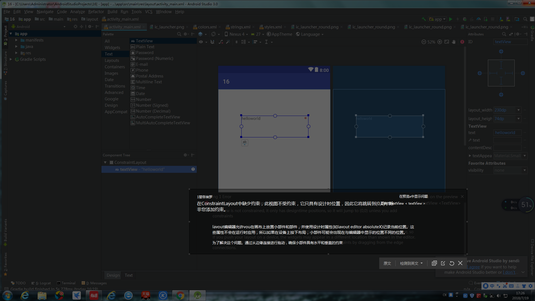Screen dimensions: 535x301
Task: Click the Debug app bug icon
Action: 465,19
